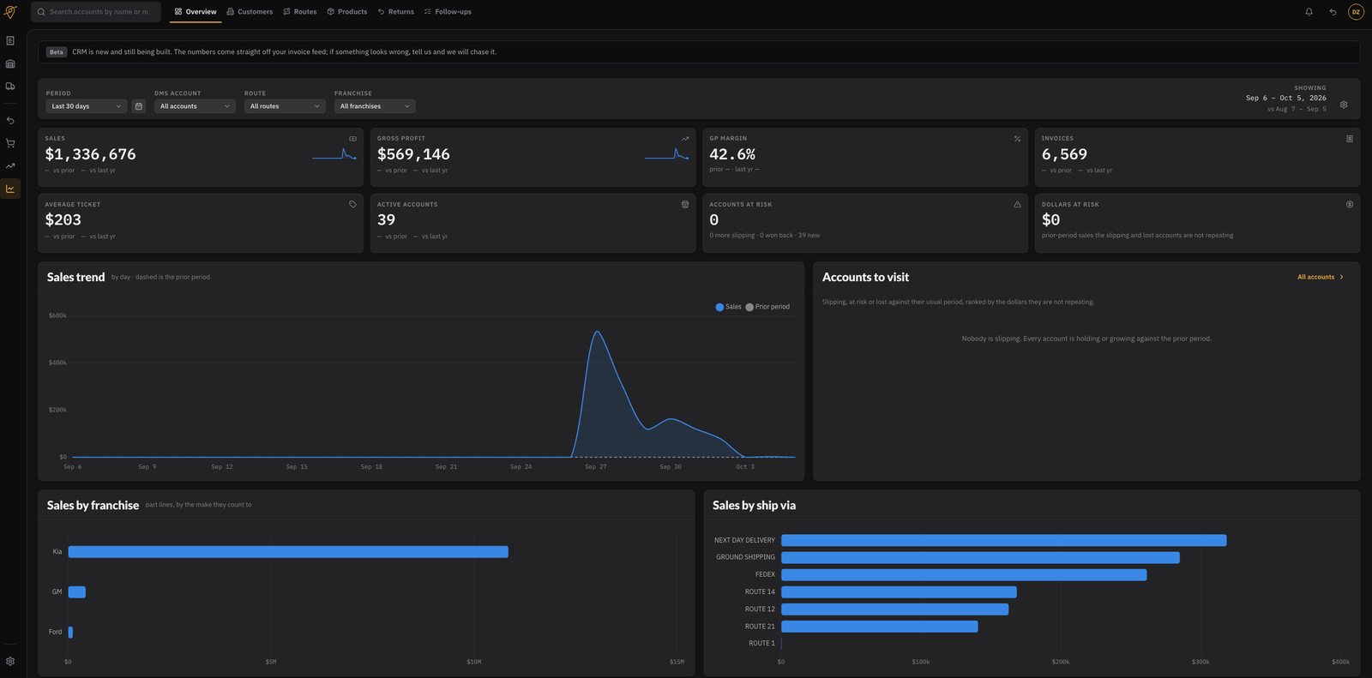
Task: Switch to the Overview tab
Action: coord(196,12)
